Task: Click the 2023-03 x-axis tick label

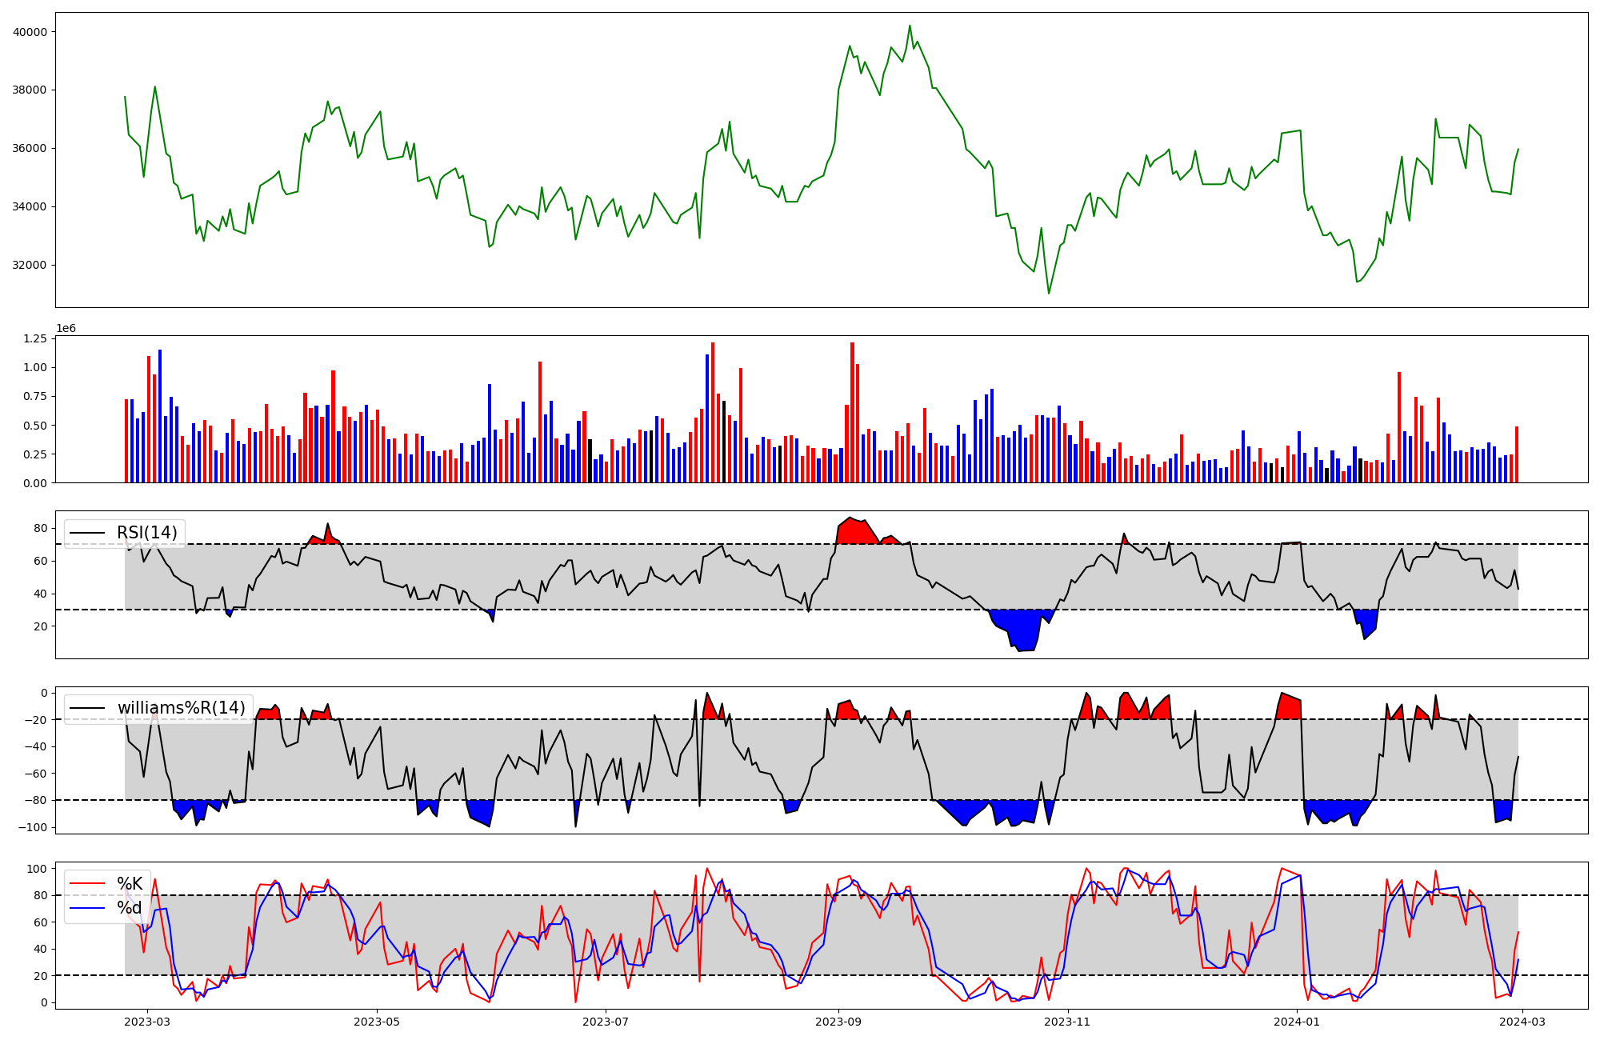Action: (147, 1022)
